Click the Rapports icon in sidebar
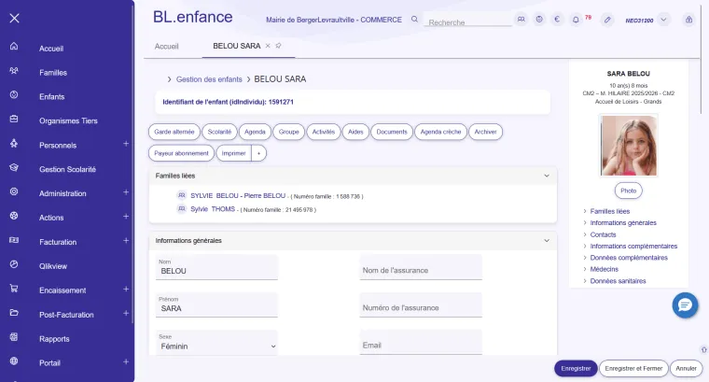Viewport: 709px width, 382px height. [14, 337]
